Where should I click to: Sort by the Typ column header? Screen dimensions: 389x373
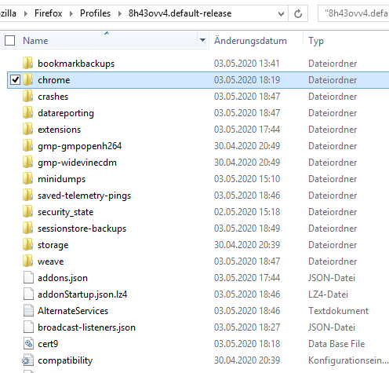pos(316,41)
